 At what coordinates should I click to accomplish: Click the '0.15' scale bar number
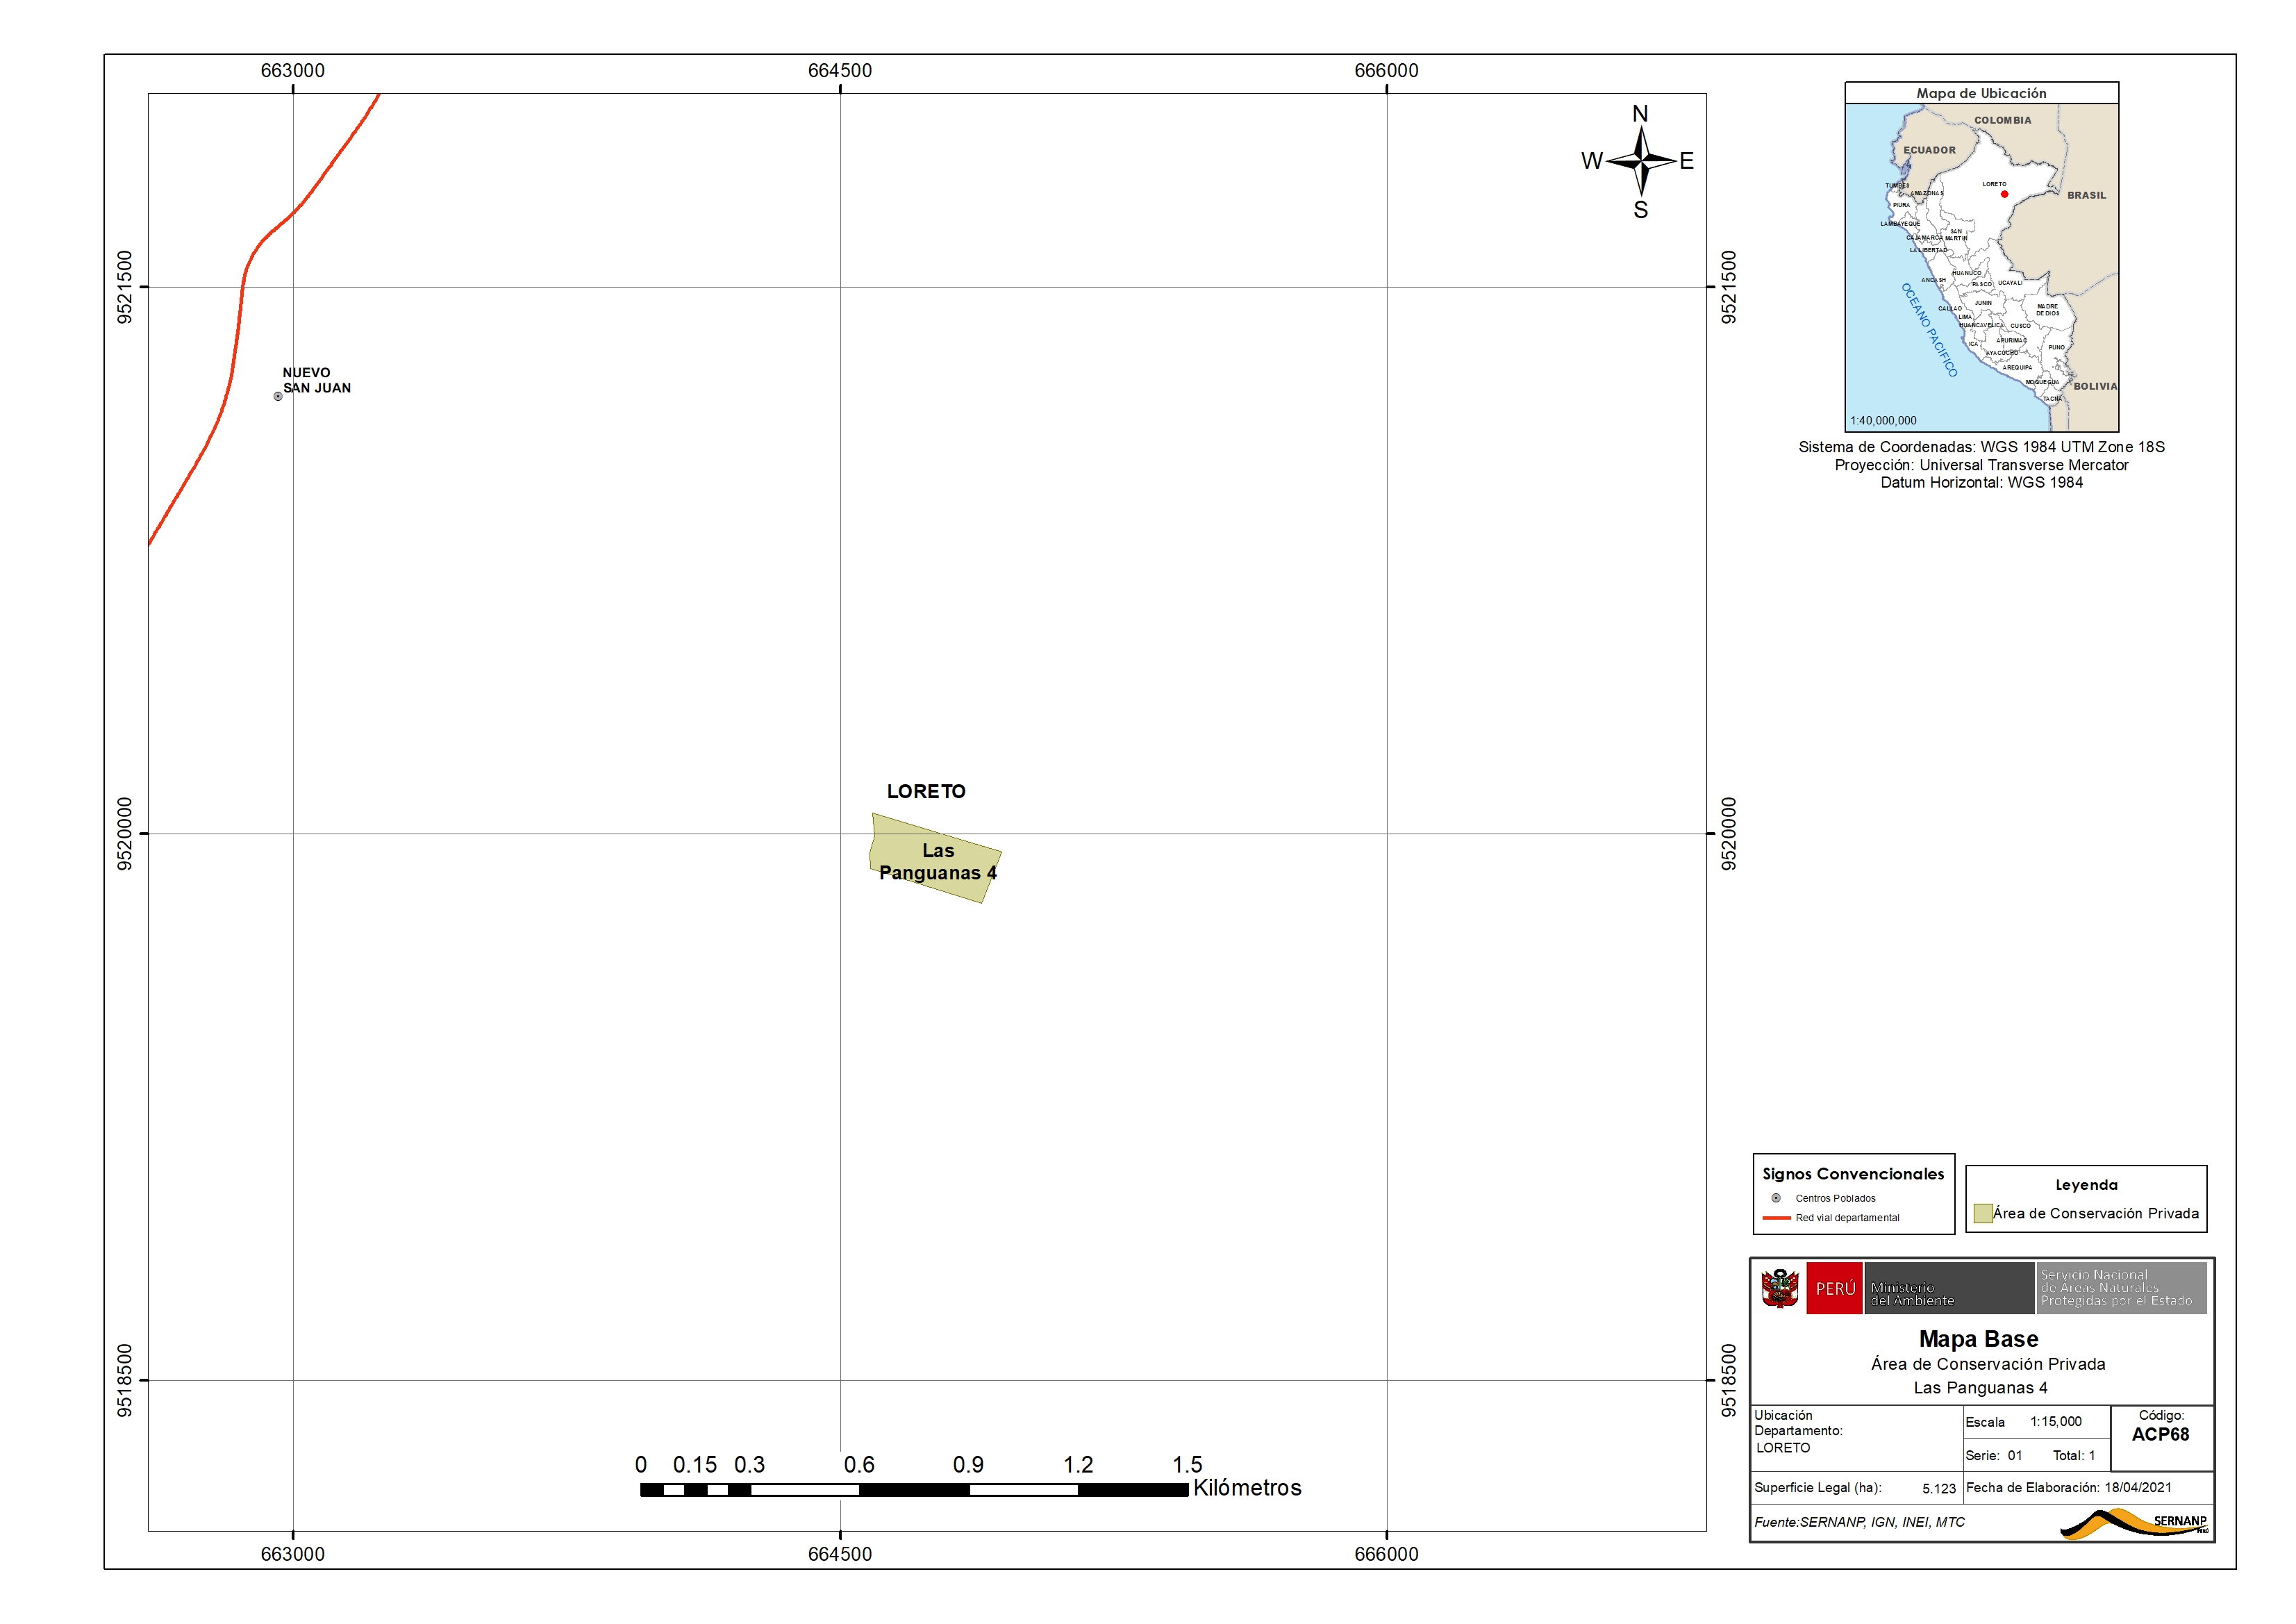(x=695, y=1465)
